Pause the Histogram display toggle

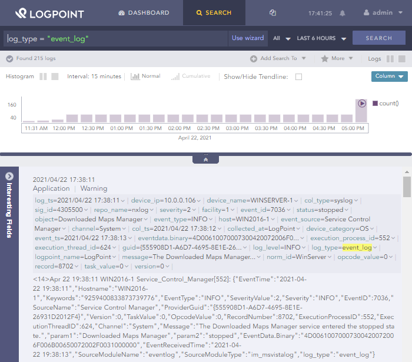coord(43,77)
